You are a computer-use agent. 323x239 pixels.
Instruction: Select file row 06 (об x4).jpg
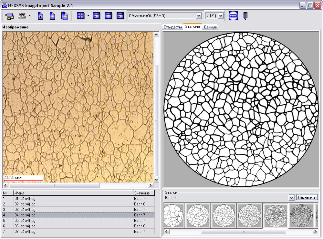[78, 226]
